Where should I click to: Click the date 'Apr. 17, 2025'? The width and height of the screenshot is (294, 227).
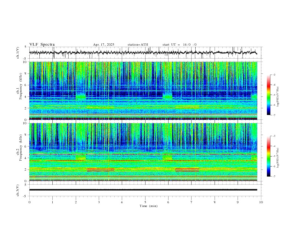(x=104, y=45)
